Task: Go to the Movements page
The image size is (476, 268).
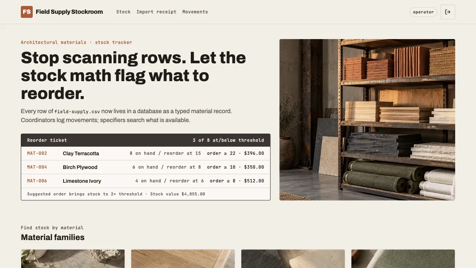Action: pos(195,12)
